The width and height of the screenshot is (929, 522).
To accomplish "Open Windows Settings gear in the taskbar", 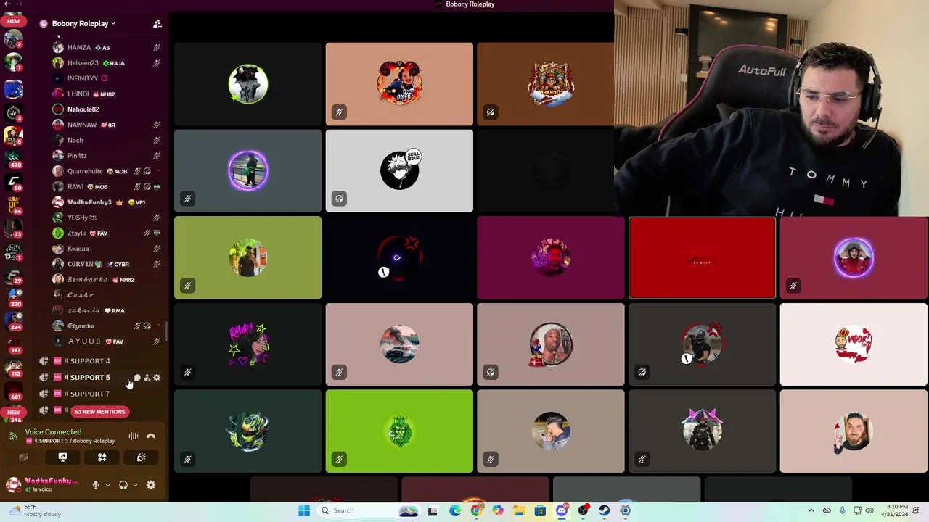I will pyautogui.click(x=626, y=510).
